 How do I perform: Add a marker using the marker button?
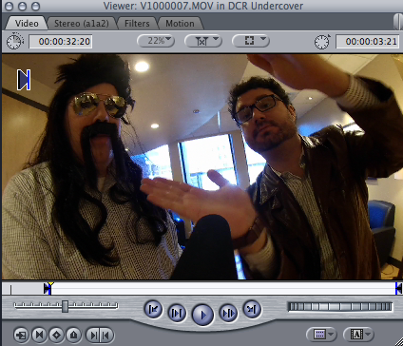[x=74, y=335]
